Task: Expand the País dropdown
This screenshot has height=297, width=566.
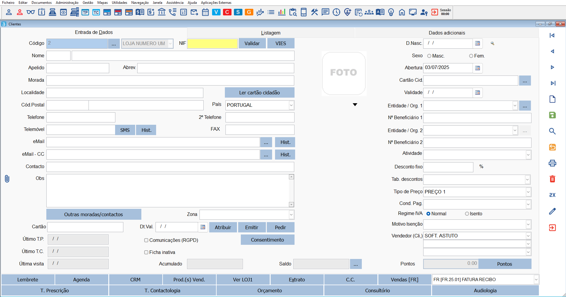Action: [x=291, y=105]
